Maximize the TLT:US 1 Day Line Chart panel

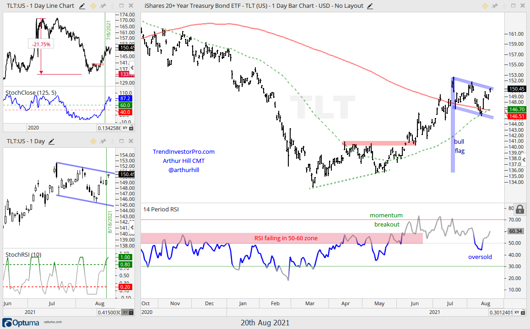click(122, 6)
